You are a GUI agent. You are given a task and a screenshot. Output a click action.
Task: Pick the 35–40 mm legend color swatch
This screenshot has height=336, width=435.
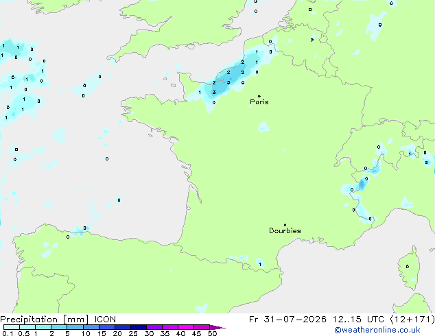(x=170, y=327)
